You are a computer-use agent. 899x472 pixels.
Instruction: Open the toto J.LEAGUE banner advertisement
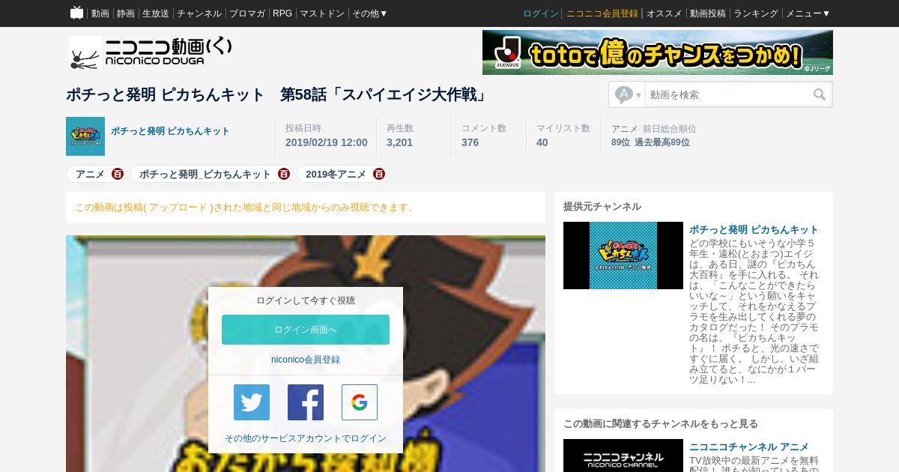(658, 52)
